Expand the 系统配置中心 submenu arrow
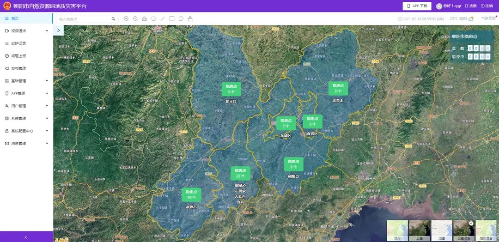Viewport: 499px width, 242px height. pyautogui.click(x=47, y=131)
